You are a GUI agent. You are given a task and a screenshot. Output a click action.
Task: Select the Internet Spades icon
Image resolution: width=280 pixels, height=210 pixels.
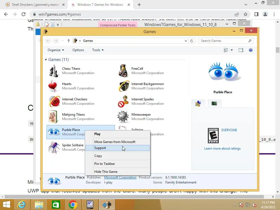123,101
